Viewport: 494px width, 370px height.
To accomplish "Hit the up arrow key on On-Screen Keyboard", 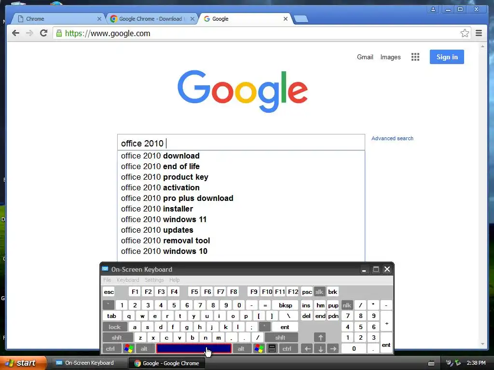I will coord(320,338).
